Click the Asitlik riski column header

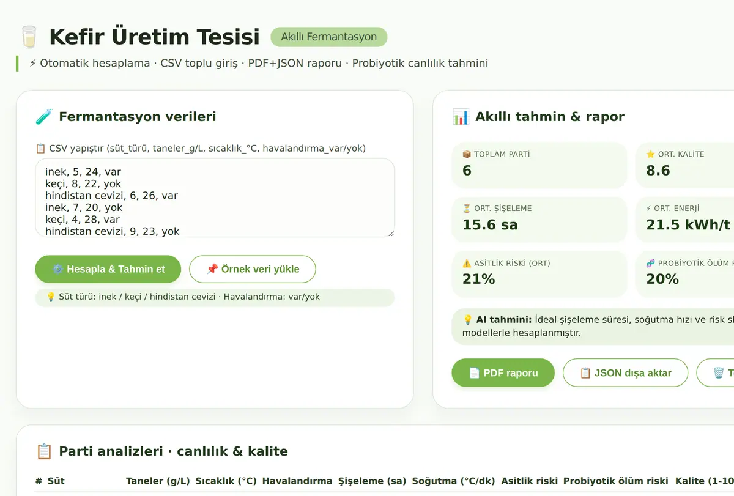point(529,481)
